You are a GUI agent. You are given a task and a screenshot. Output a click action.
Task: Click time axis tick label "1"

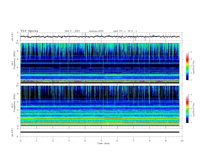[x=36, y=141]
